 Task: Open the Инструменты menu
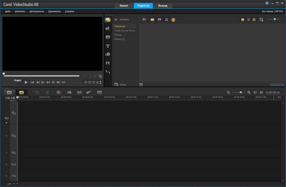pyautogui.click(x=37, y=12)
